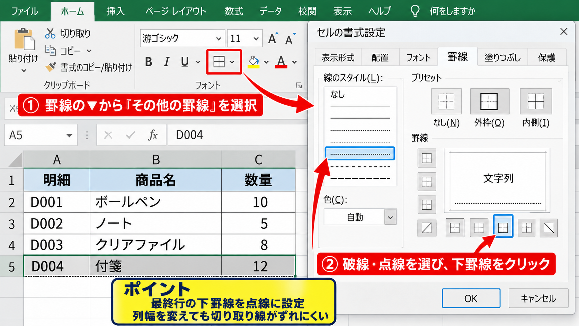Toggle the left border button
579x326 pixels.
[455, 228]
